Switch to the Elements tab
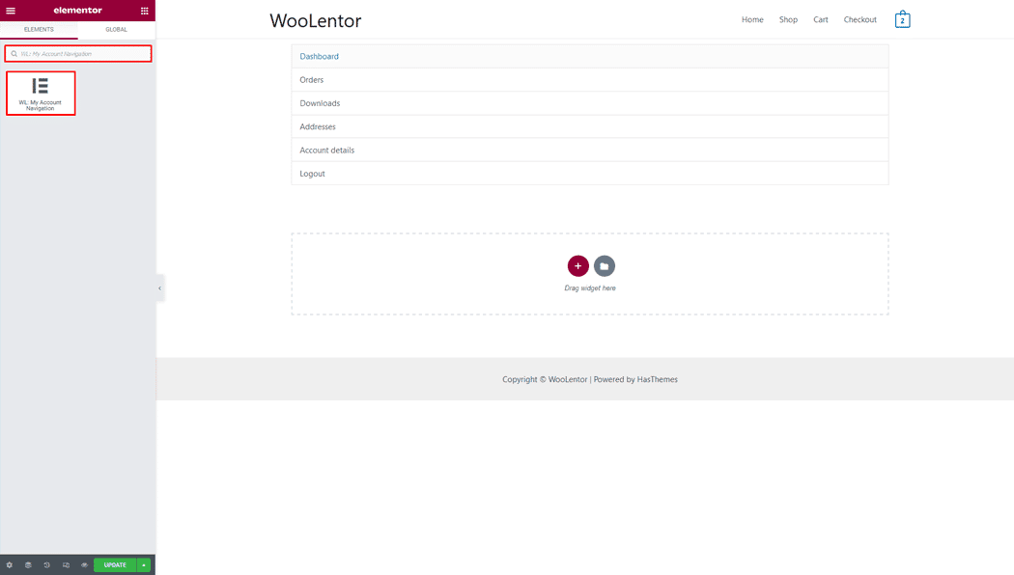 (39, 29)
